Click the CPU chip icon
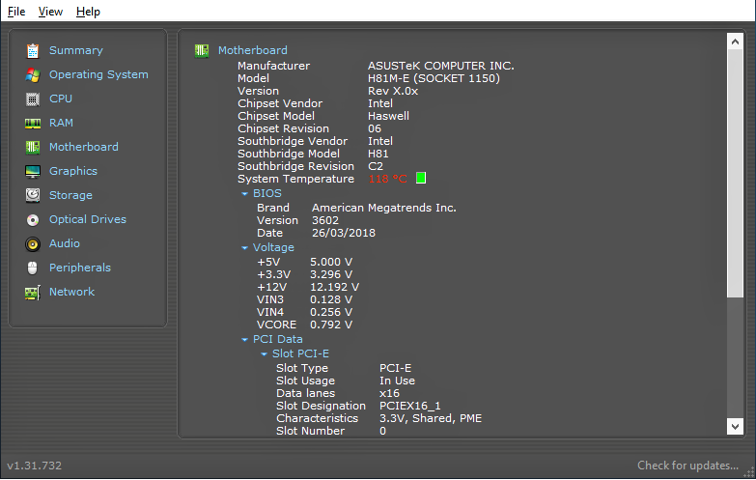 (x=32, y=99)
